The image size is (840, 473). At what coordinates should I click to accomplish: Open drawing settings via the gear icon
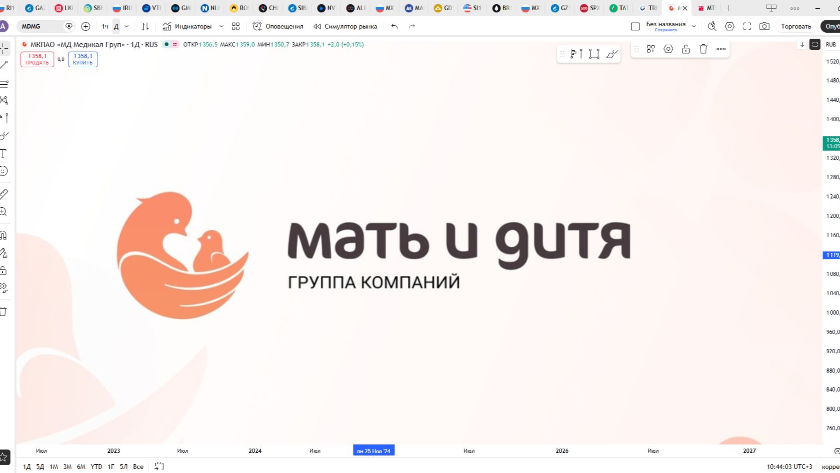click(x=668, y=49)
